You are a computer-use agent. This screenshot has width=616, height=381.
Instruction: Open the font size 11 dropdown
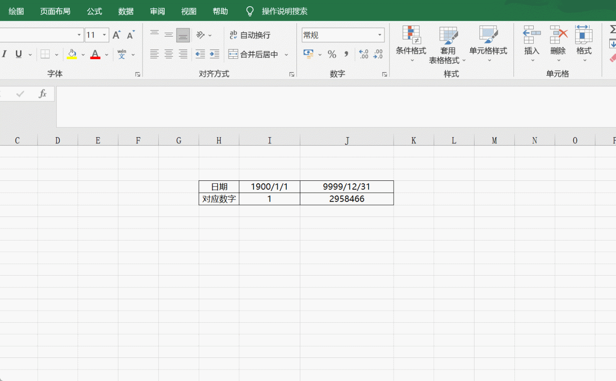104,35
